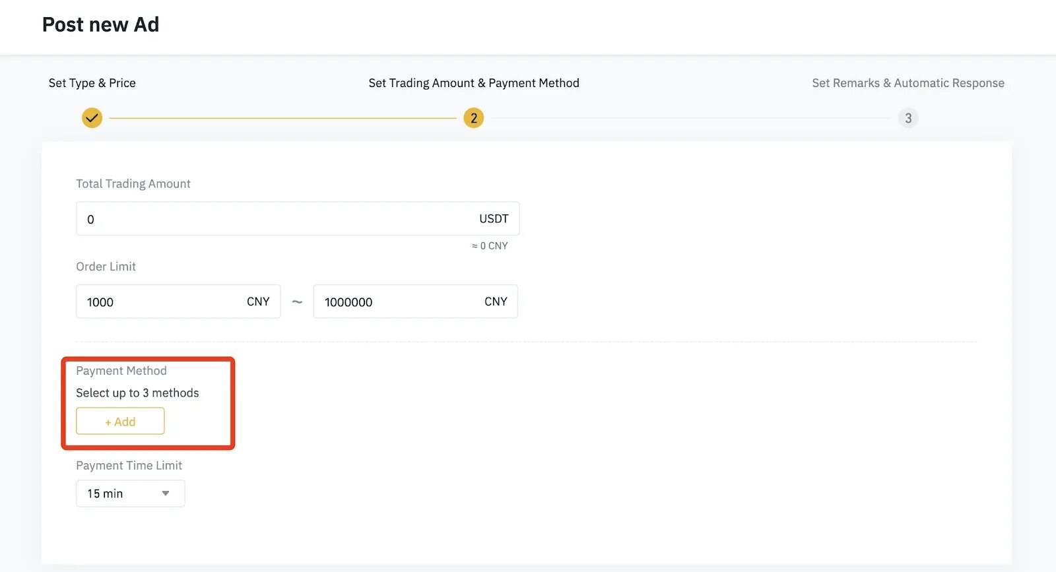Jump to Set Remarks & Automatic Response step

908,83
